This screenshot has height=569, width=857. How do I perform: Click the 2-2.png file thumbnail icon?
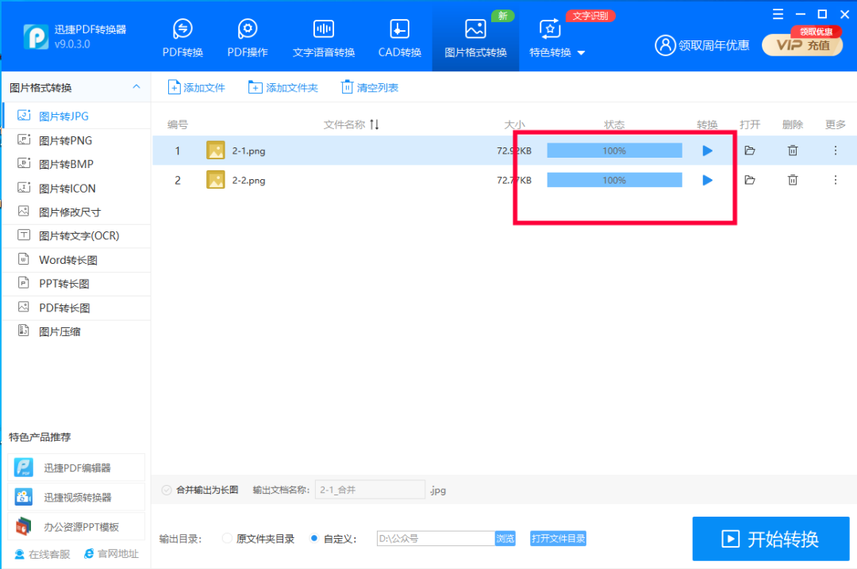pos(215,180)
